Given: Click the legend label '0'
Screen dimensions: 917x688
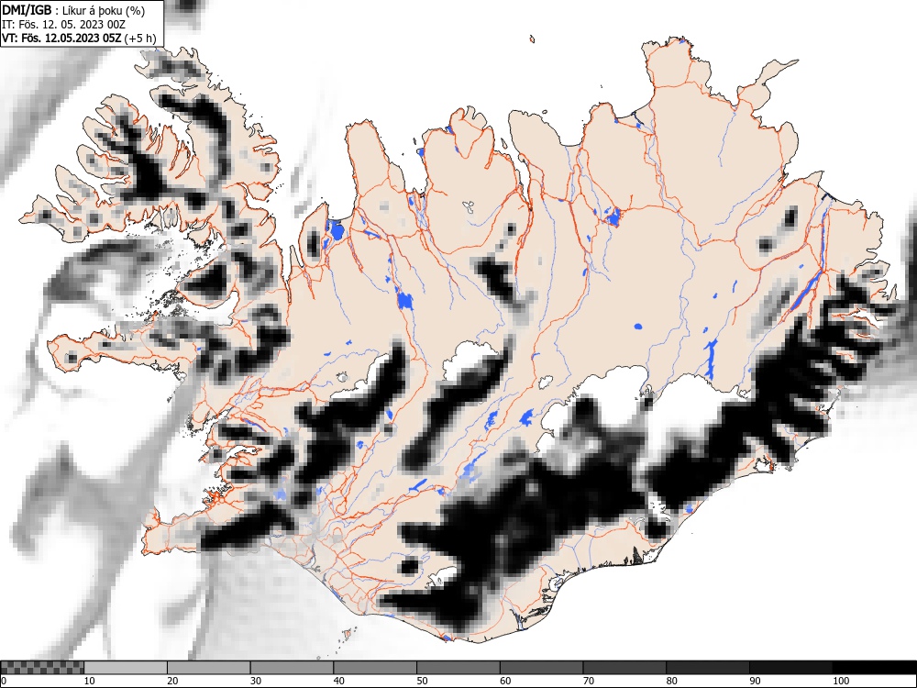Looking at the screenshot, I should click(4, 681).
